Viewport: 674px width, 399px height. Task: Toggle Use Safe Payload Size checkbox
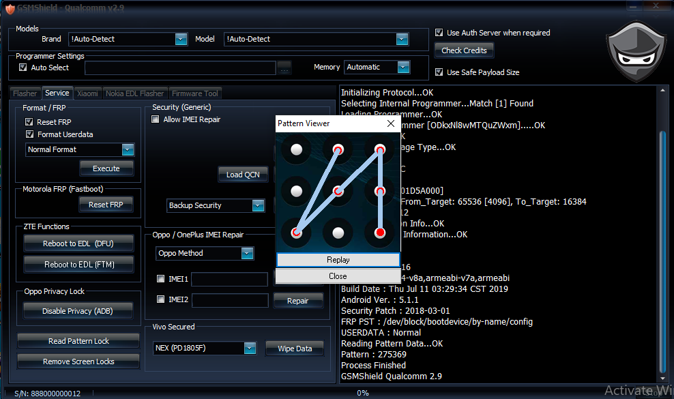[x=439, y=72]
